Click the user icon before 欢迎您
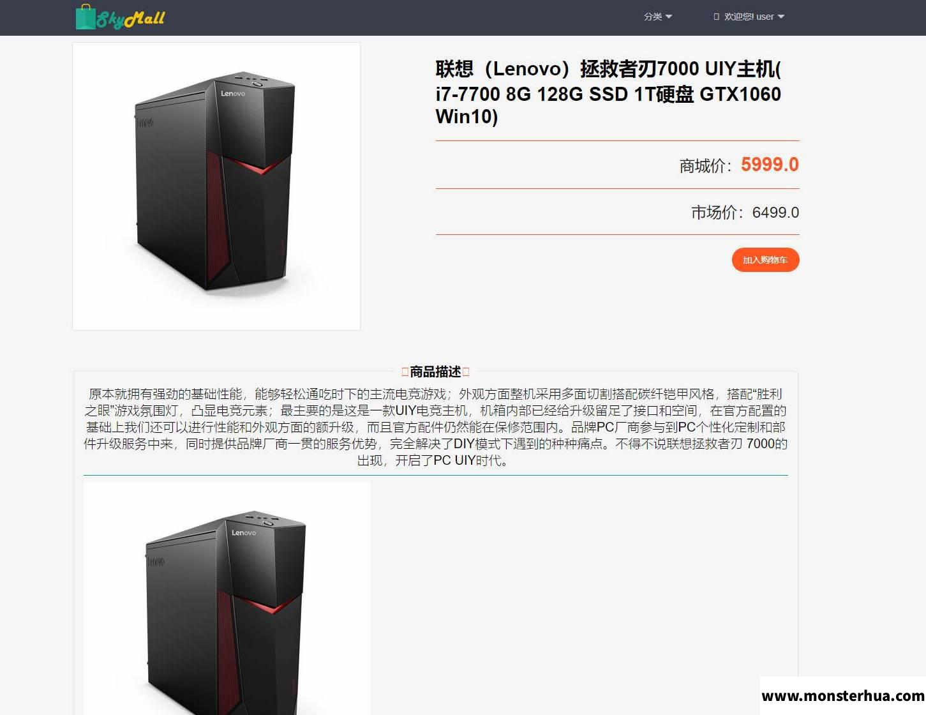 click(x=716, y=17)
